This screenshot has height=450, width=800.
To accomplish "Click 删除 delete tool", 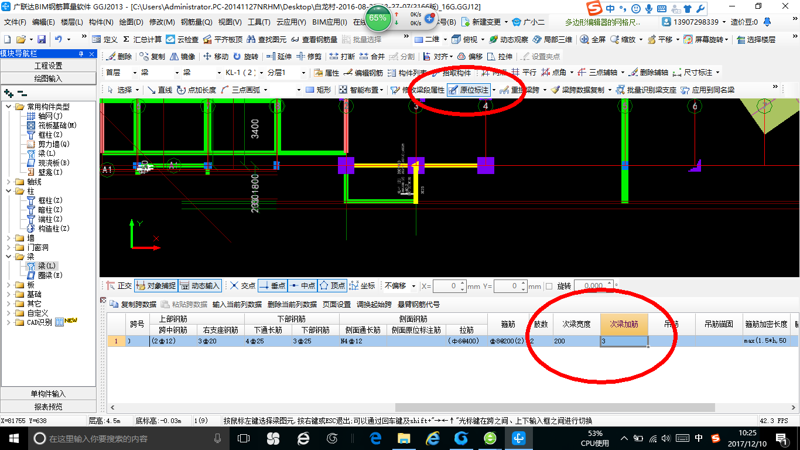I will [119, 56].
